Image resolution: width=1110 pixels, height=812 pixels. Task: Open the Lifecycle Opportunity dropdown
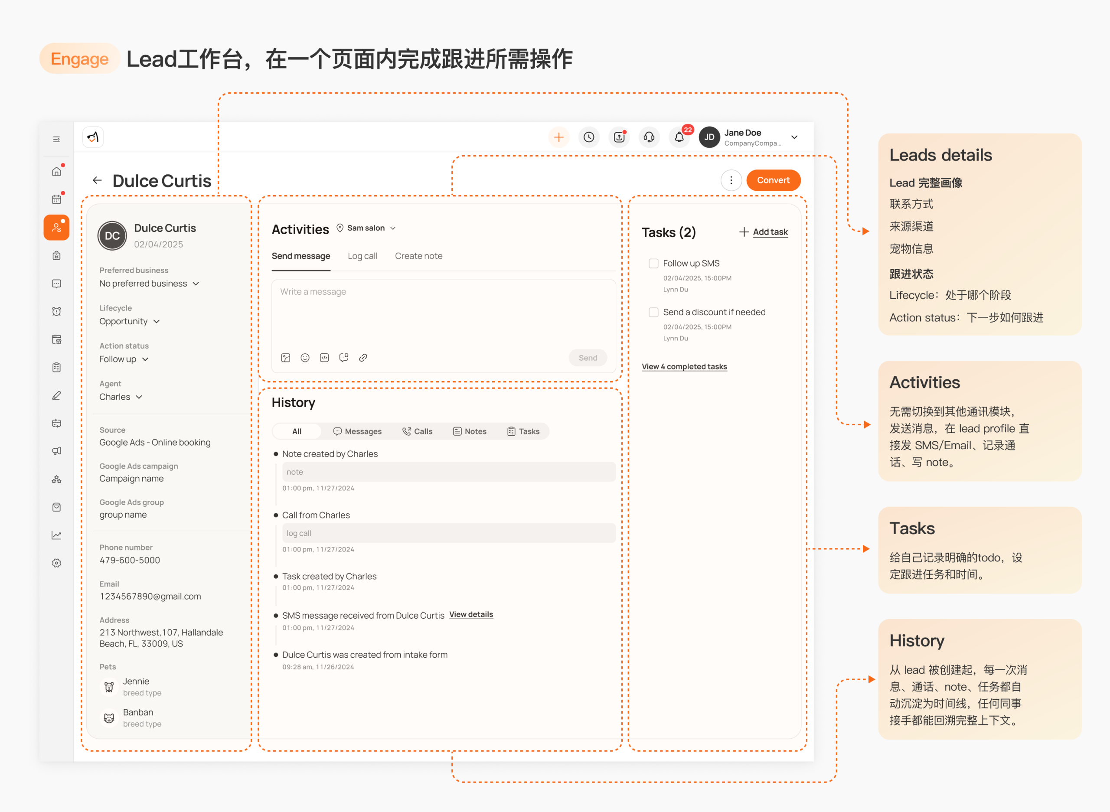(130, 321)
